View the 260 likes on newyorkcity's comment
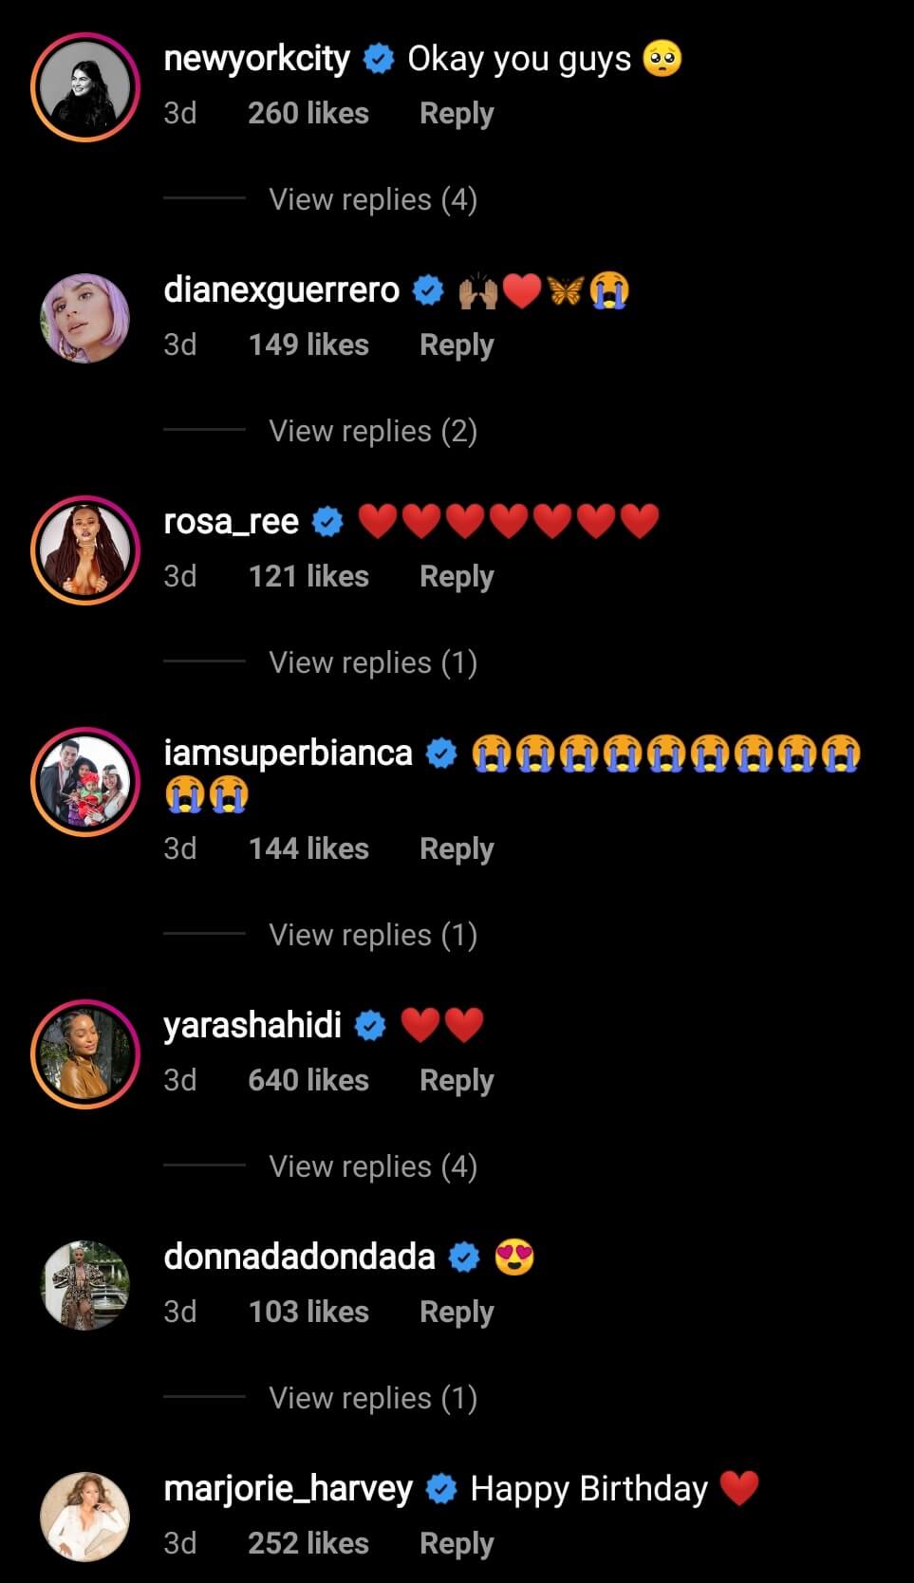This screenshot has width=914, height=1583. coord(308,114)
